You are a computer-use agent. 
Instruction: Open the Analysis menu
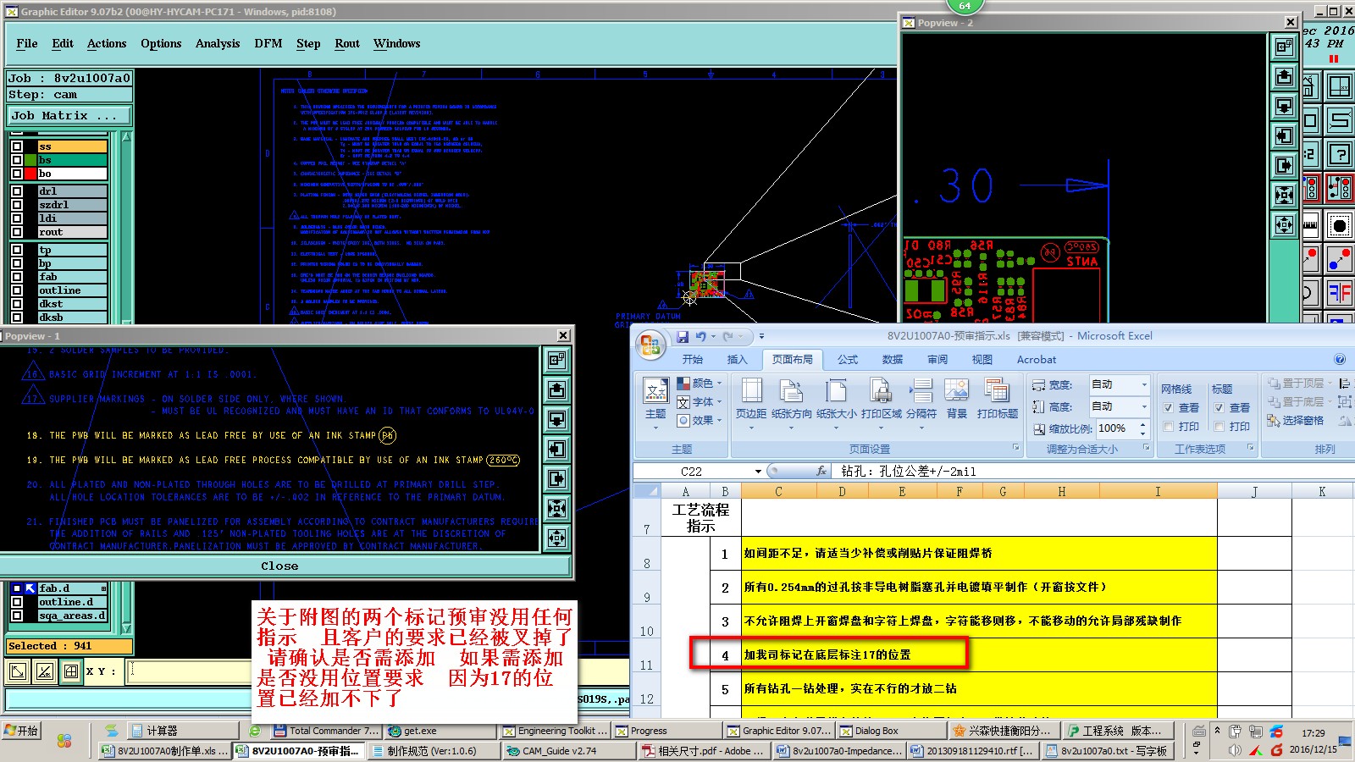point(218,43)
